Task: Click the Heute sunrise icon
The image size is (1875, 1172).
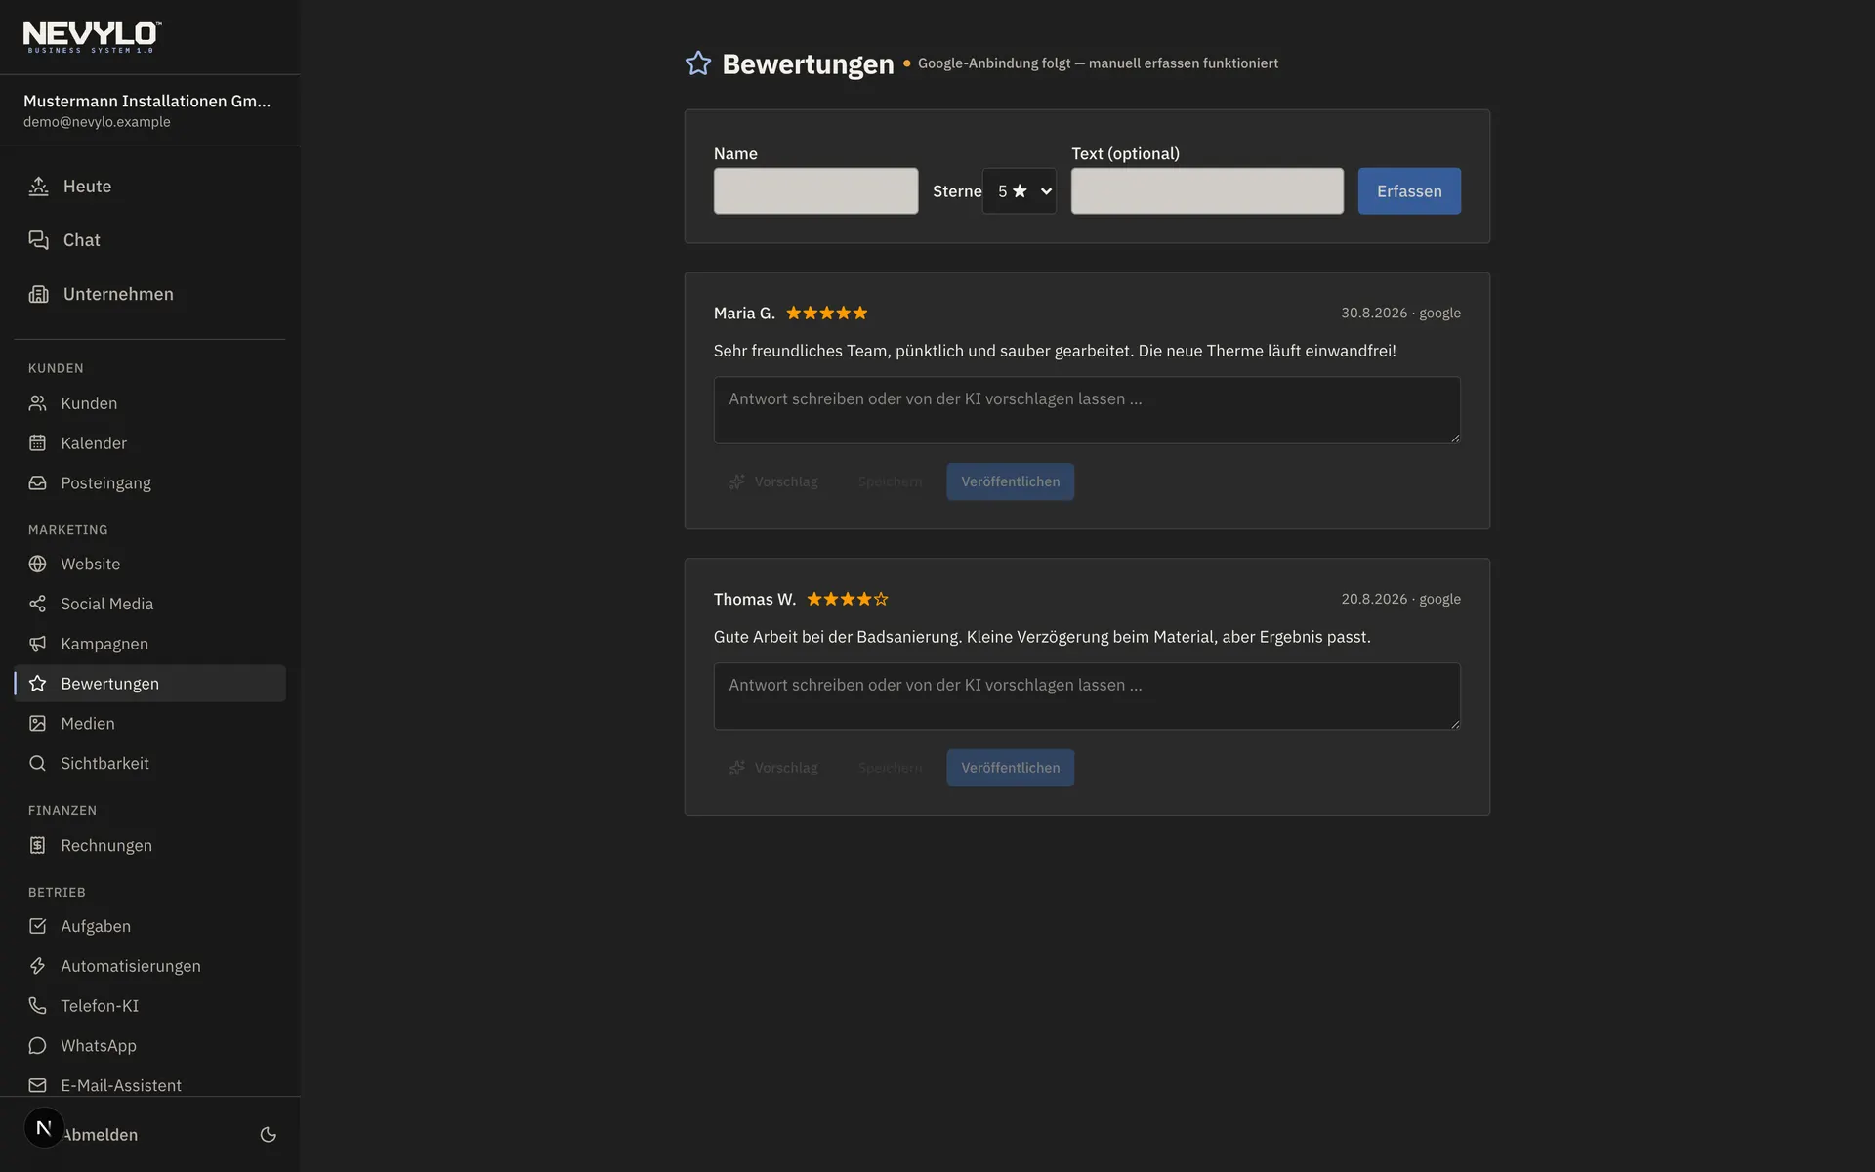Action: [38, 187]
